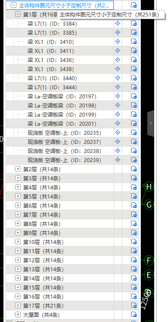
Task: Locate beam L7(1) ID 3444
Action: (x=117, y=87)
